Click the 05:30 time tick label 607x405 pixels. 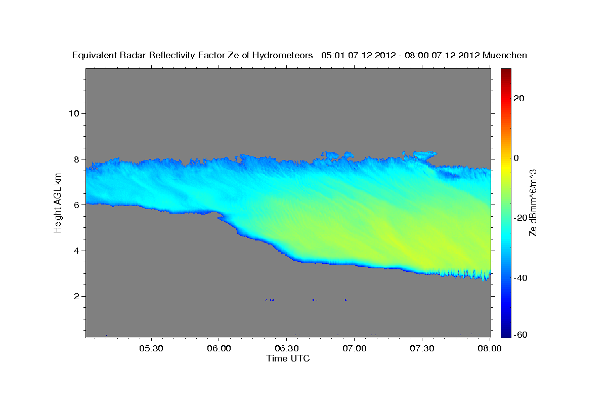coord(151,348)
